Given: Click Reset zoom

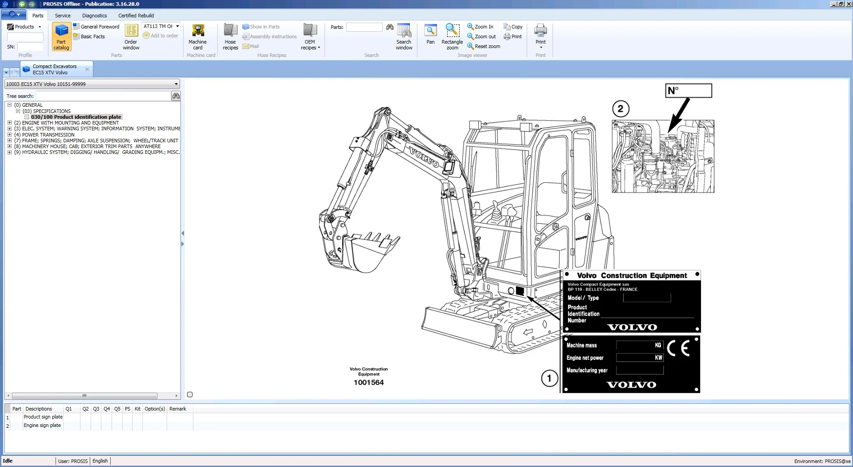Looking at the screenshot, I should [x=484, y=46].
